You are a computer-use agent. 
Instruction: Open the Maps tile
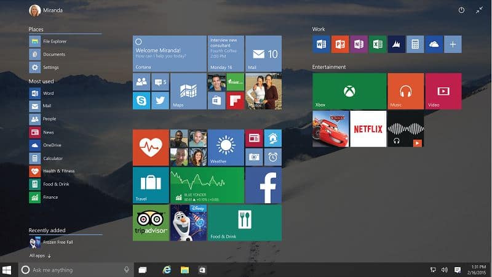[188, 91]
